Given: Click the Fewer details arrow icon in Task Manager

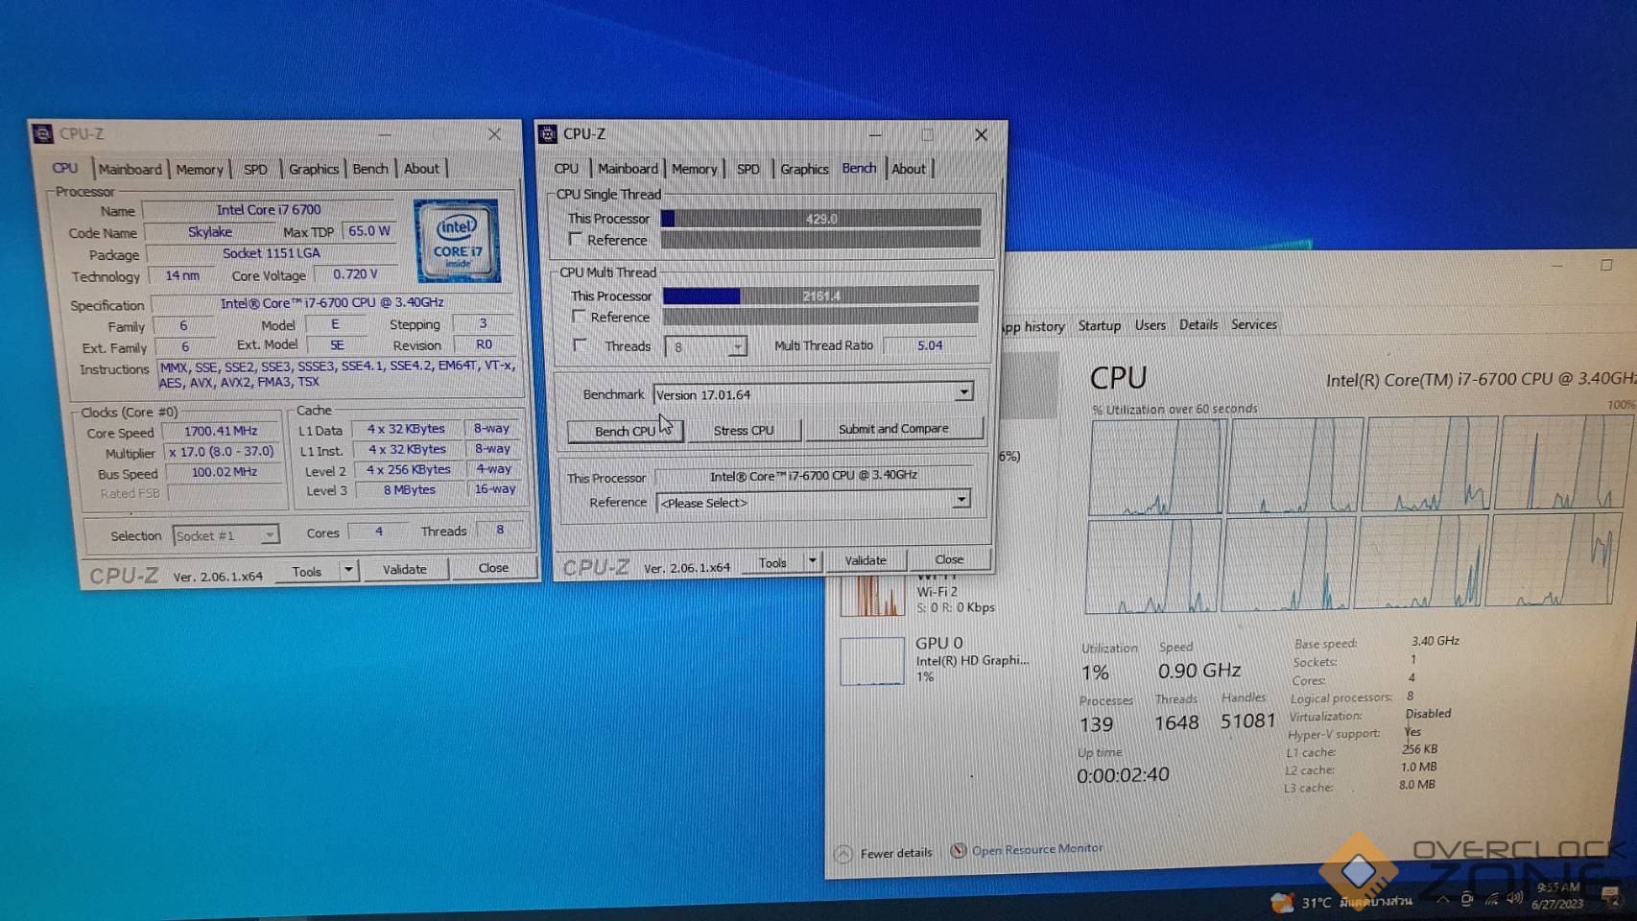Looking at the screenshot, I should coord(843,854).
